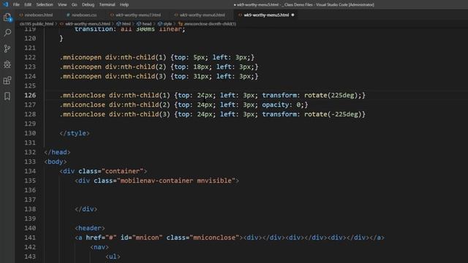Open the View menu
Screen dimensions: 468x263
62,4
